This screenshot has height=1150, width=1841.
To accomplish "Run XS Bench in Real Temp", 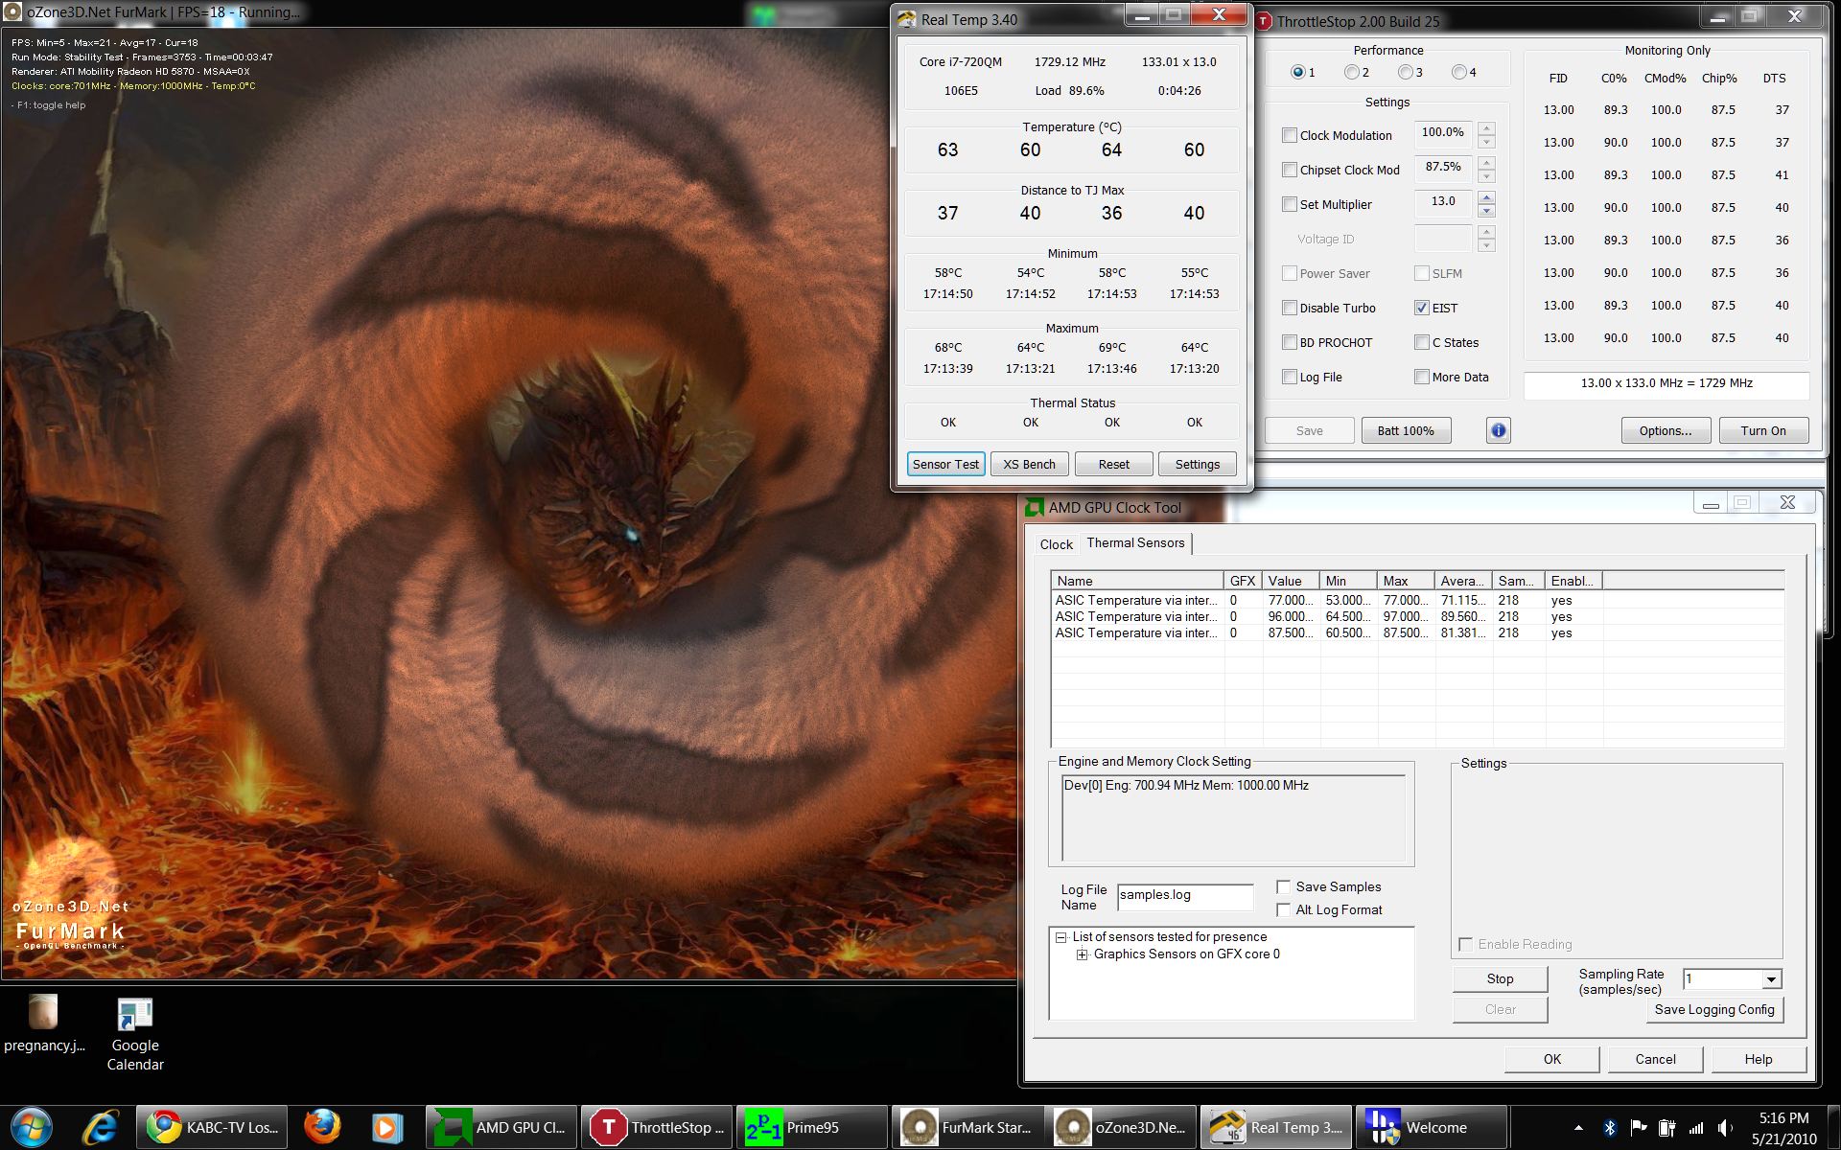I will 1029,464.
